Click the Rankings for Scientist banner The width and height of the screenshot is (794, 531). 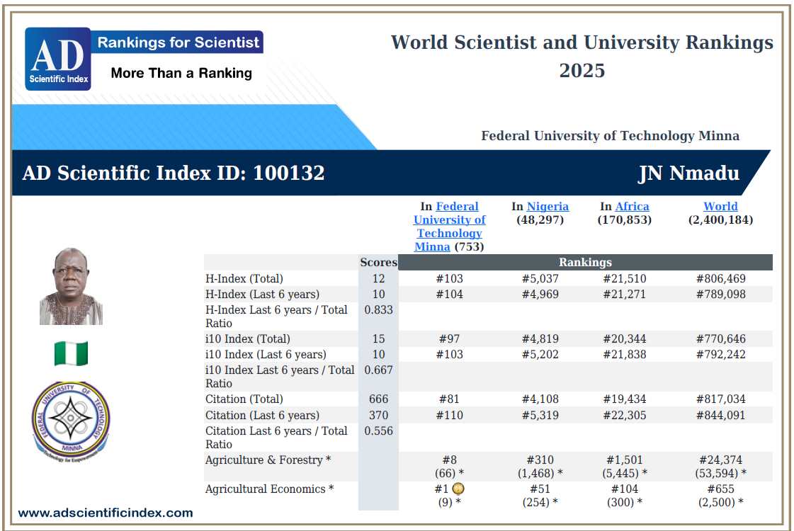click(177, 42)
